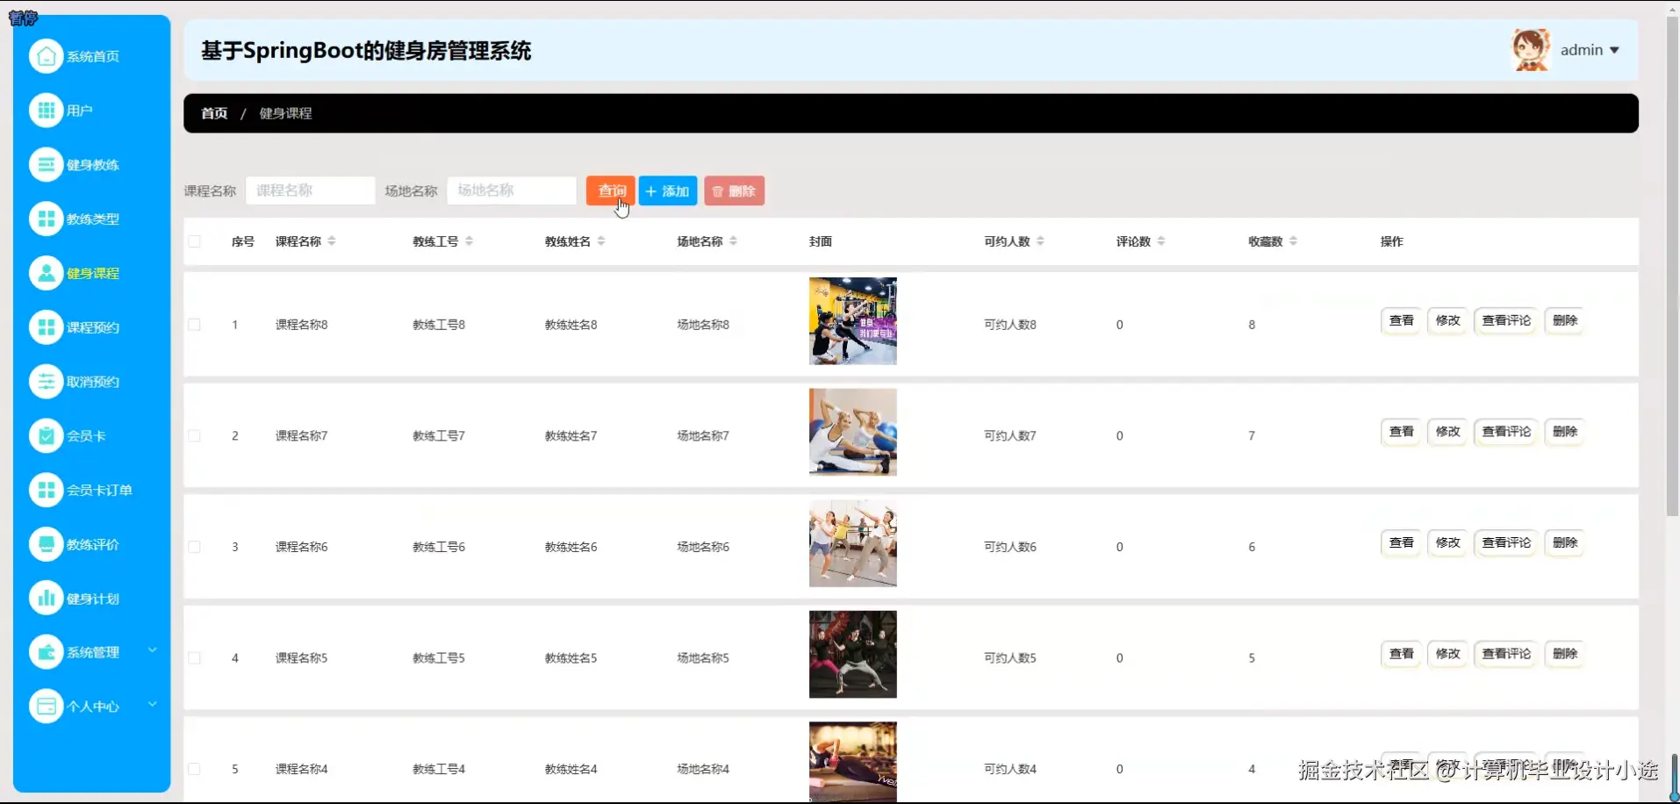The image size is (1680, 804).
Task: Click the blue 添加 add button
Action: coord(668,190)
